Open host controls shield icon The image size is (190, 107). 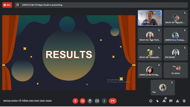184,101
